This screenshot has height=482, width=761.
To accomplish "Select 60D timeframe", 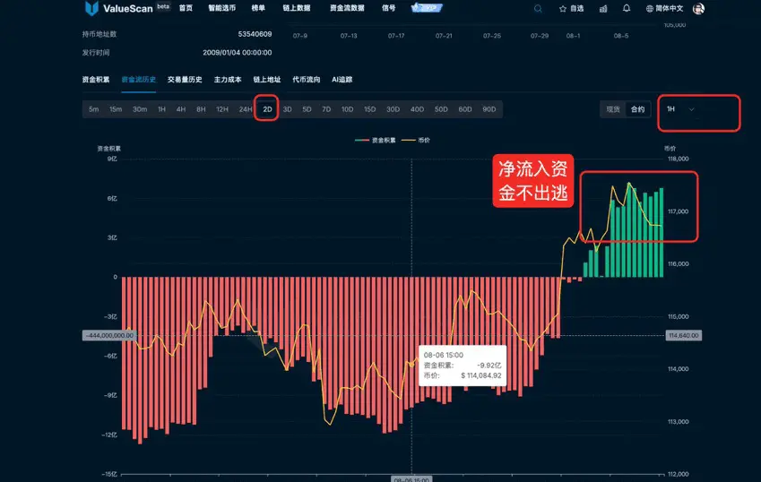I will [x=465, y=109].
